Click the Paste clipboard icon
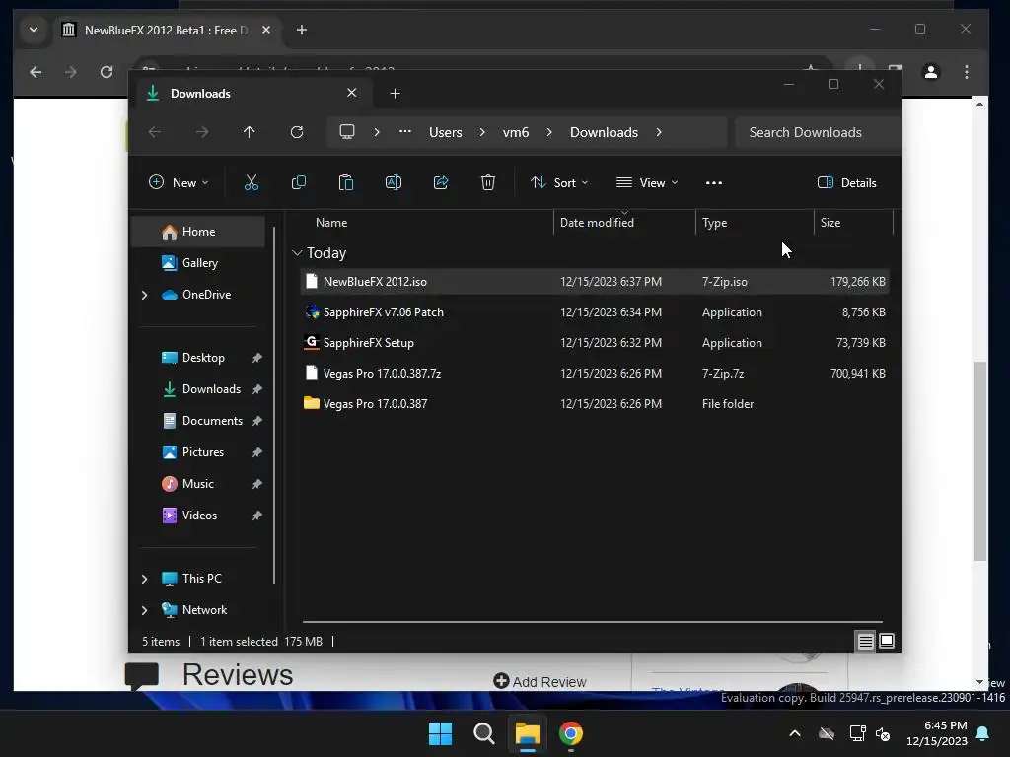This screenshot has width=1010, height=757. 346,182
